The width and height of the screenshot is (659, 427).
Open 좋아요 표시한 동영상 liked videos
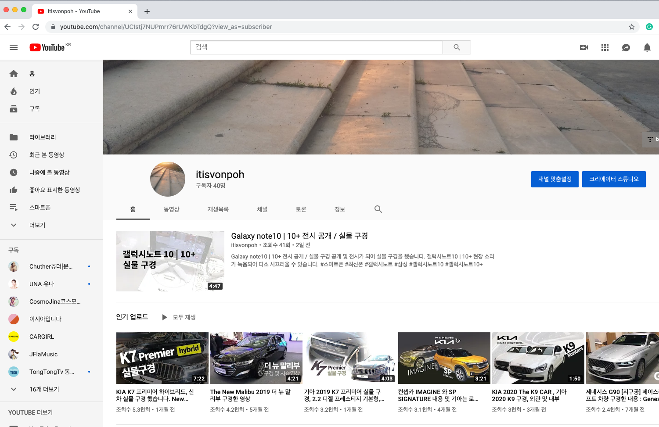(x=51, y=190)
